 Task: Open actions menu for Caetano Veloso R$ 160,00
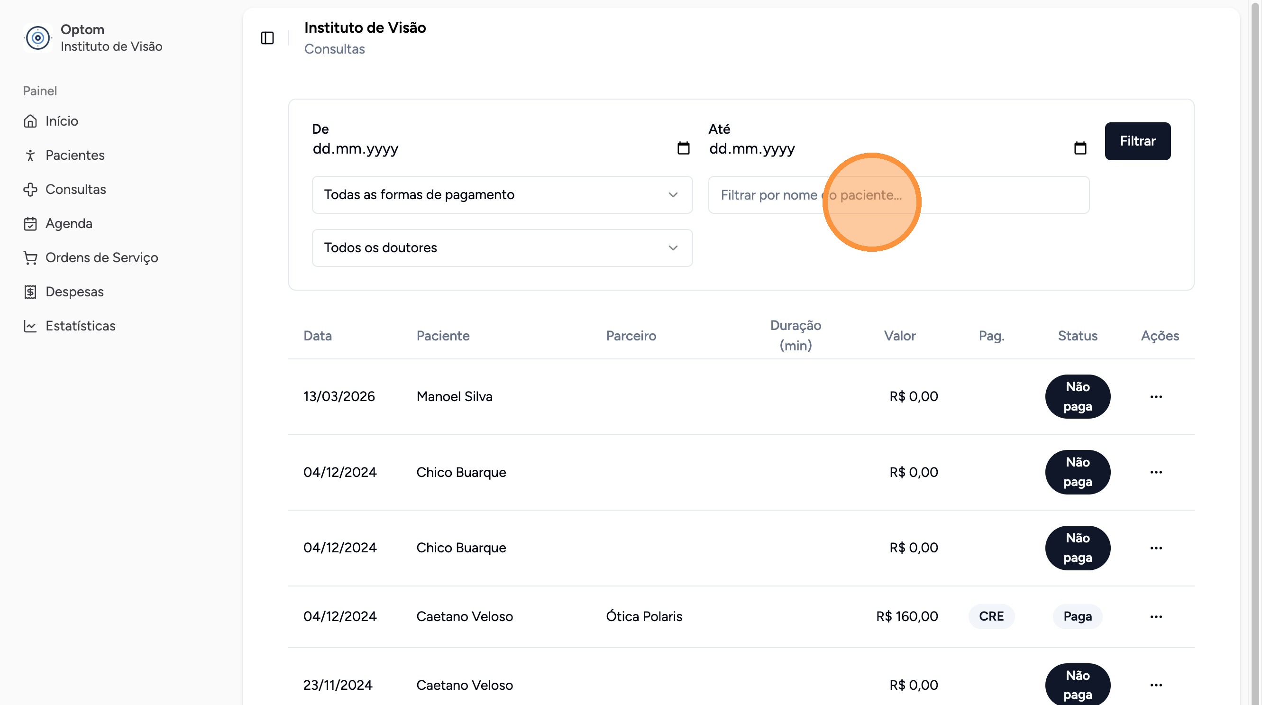[x=1156, y=616]
